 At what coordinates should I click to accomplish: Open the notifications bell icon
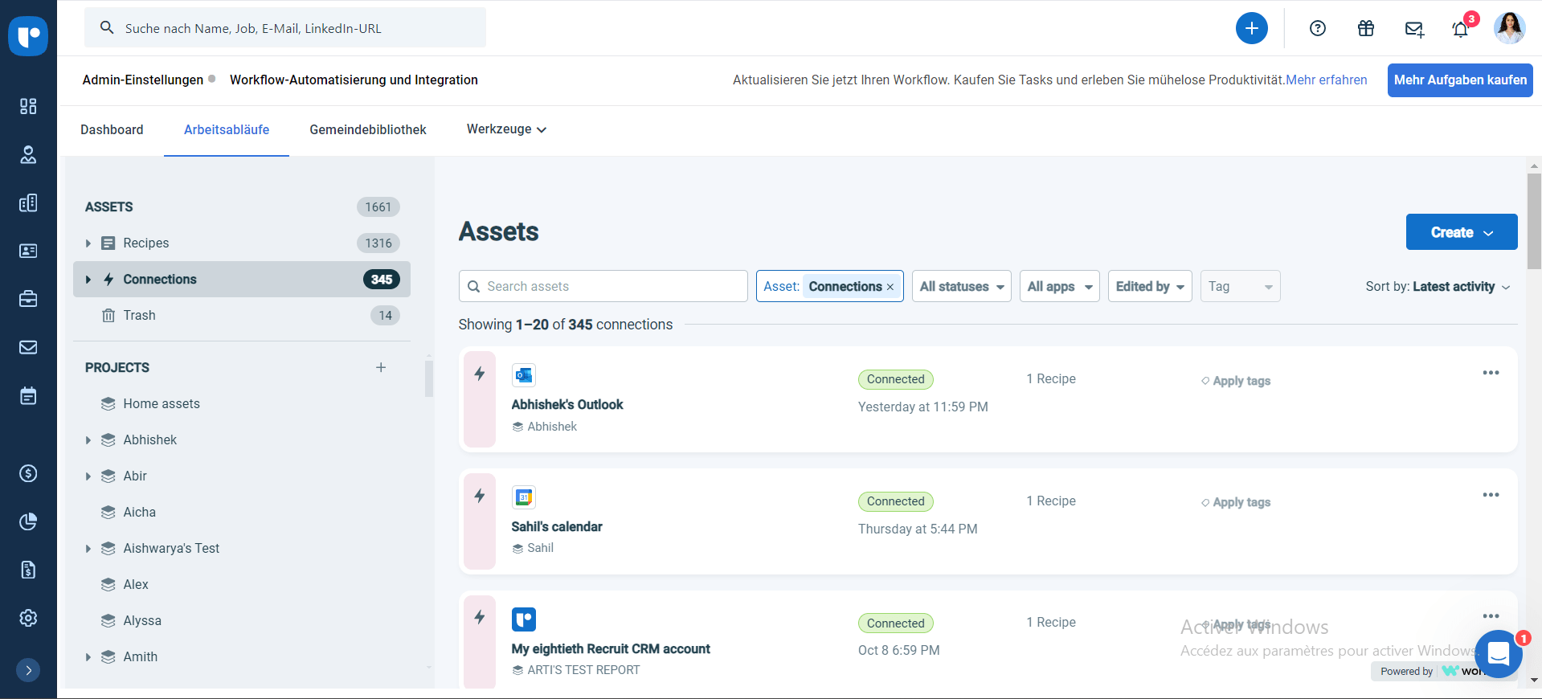[x=1461, y=29]
